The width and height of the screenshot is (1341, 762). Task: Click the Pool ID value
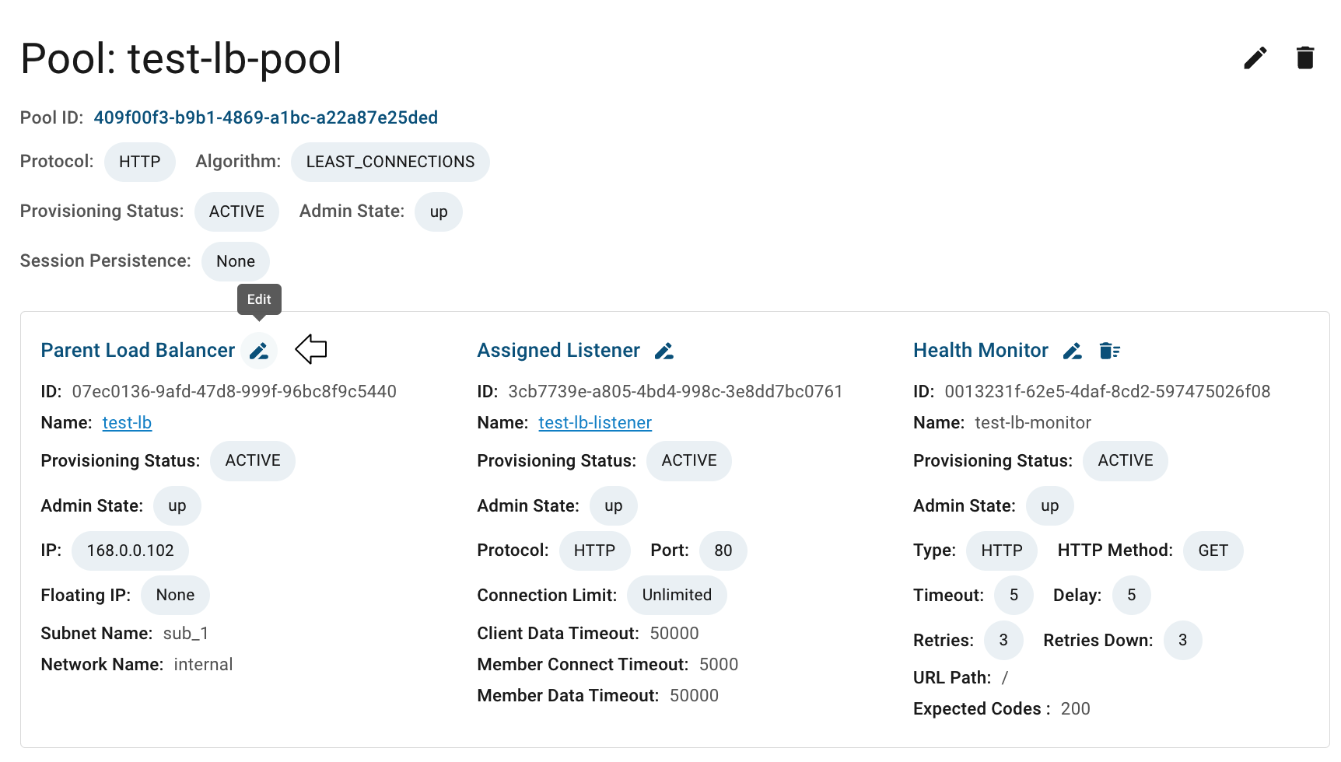(265, 118)
